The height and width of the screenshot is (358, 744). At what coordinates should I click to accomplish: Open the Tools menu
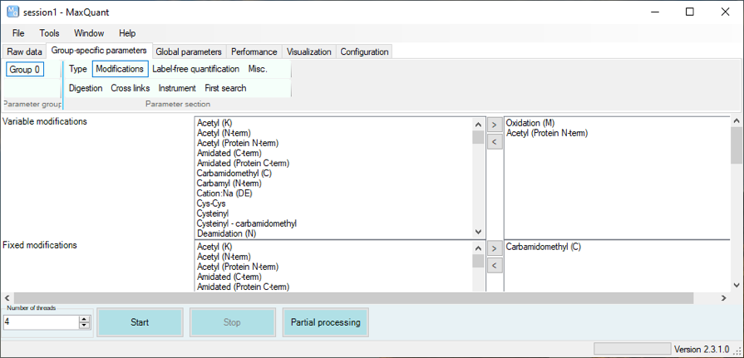coord(49,33)
